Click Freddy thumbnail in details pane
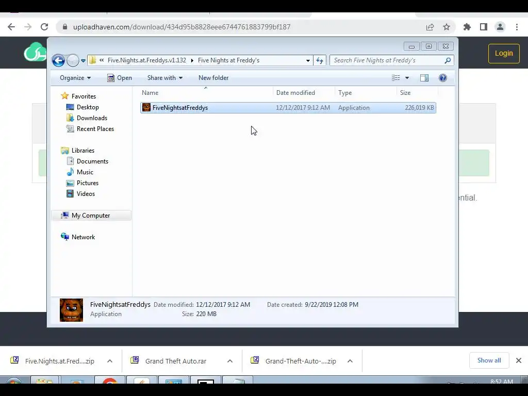Viewport: 528px width, 396px height. 71,310
